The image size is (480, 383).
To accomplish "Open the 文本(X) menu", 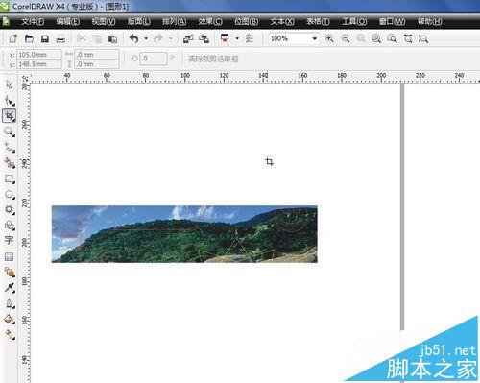I will (282, 22).
